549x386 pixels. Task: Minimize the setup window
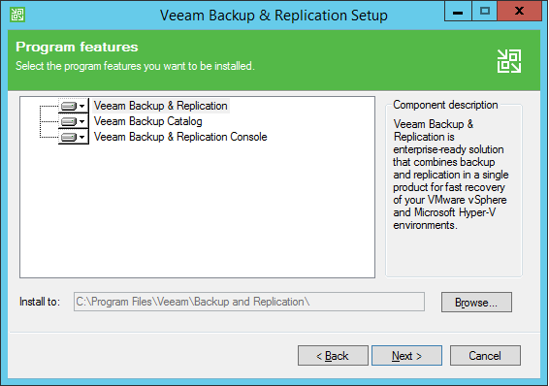458,12
